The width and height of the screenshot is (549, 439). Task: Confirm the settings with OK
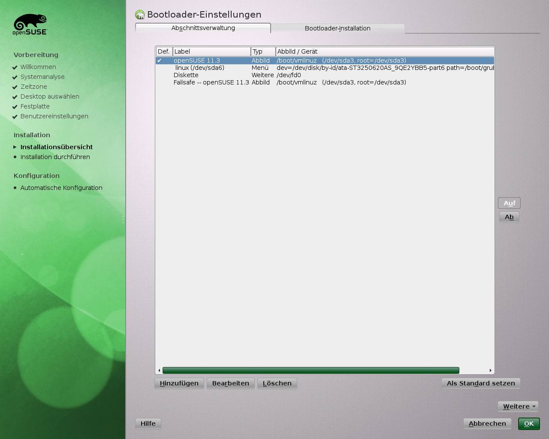529,424
